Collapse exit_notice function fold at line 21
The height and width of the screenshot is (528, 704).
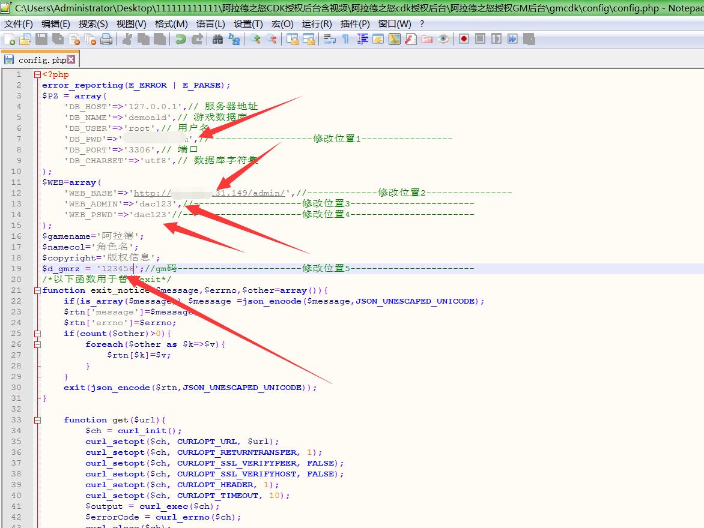pos(37,290)
